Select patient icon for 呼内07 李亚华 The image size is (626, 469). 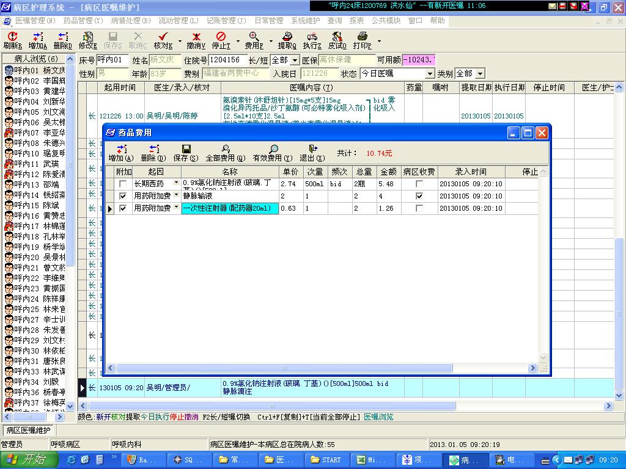click(9, 133)
